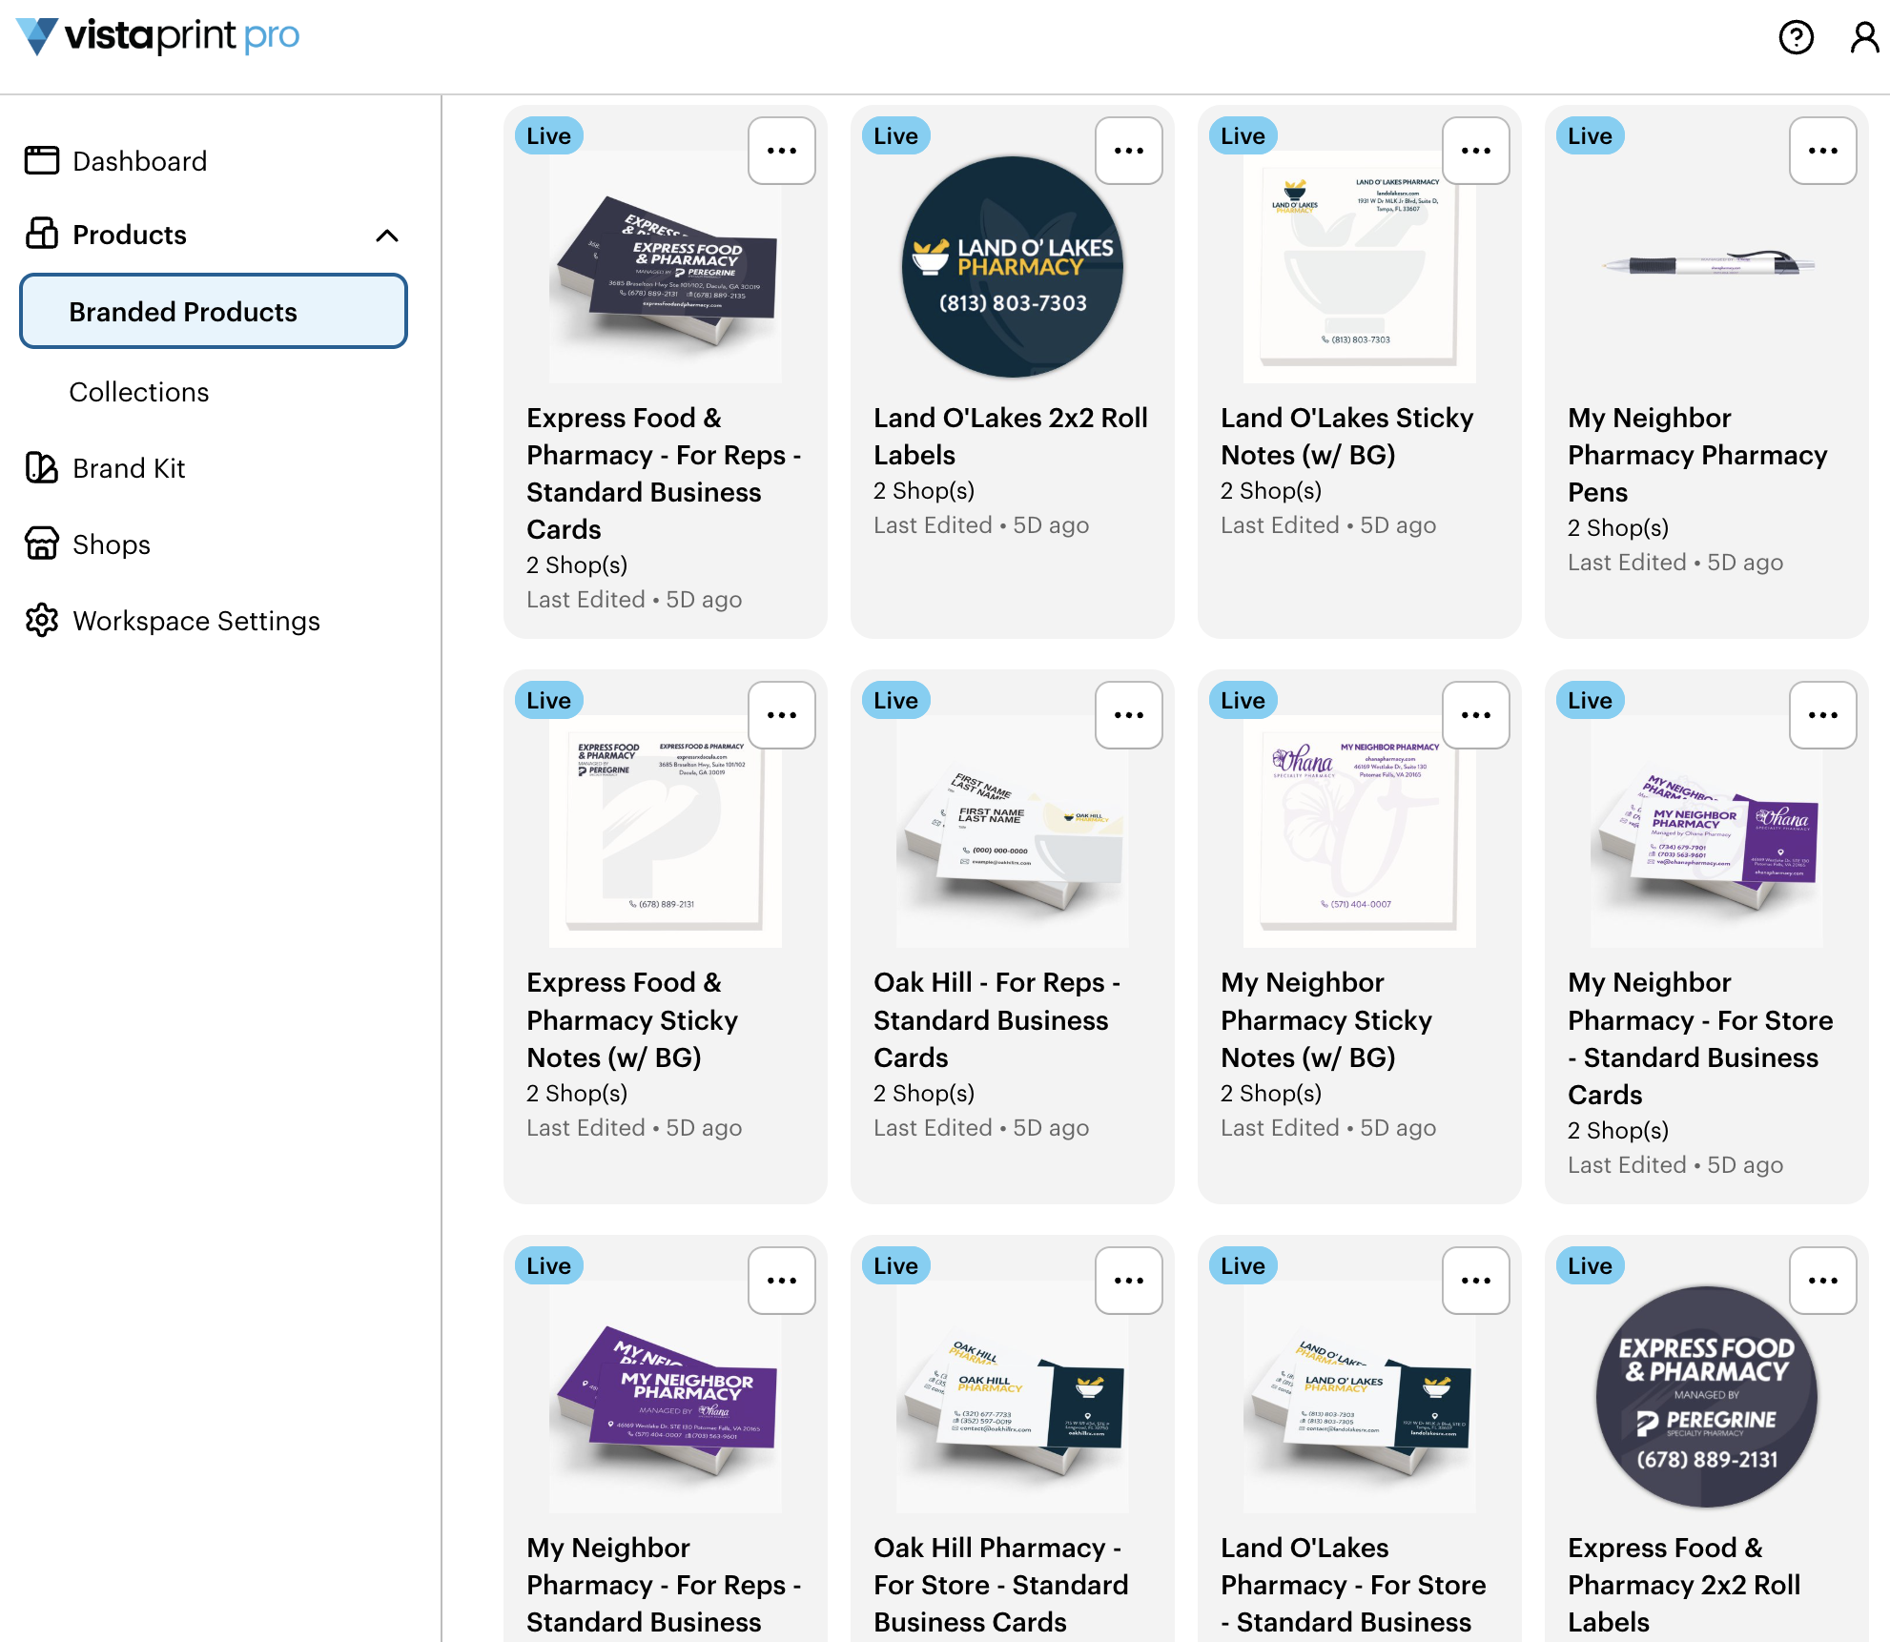Screen dimensions: 1890x1642
Task: Open Land O'Lakes Sticky Notes (w/ BG) title
Action: tap(1347, 436)
